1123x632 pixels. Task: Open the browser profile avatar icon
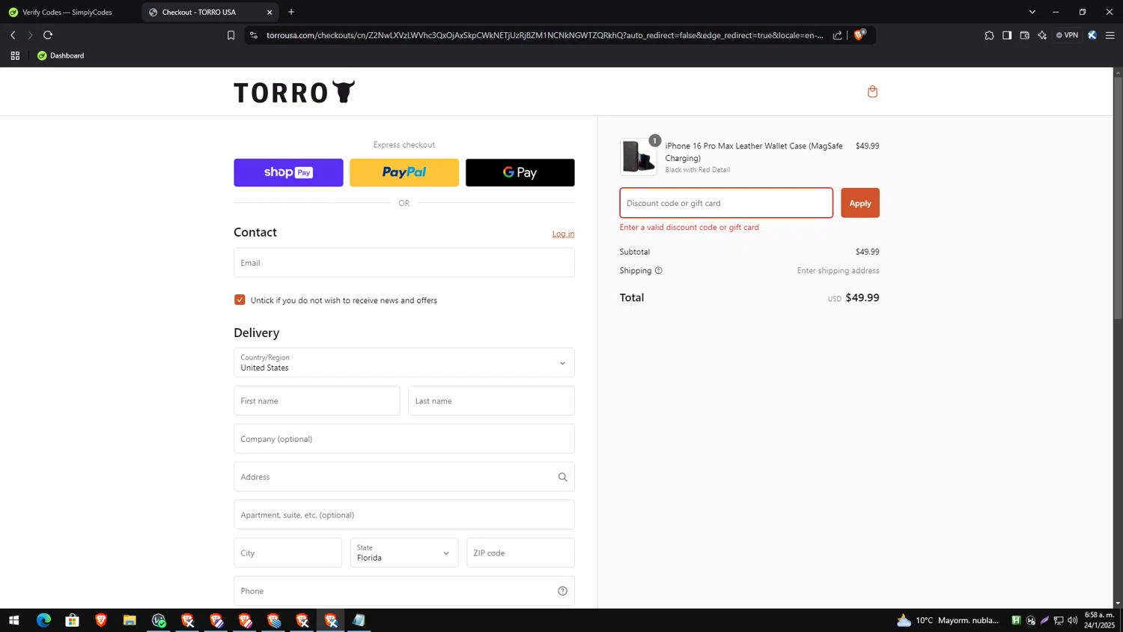1092,35
